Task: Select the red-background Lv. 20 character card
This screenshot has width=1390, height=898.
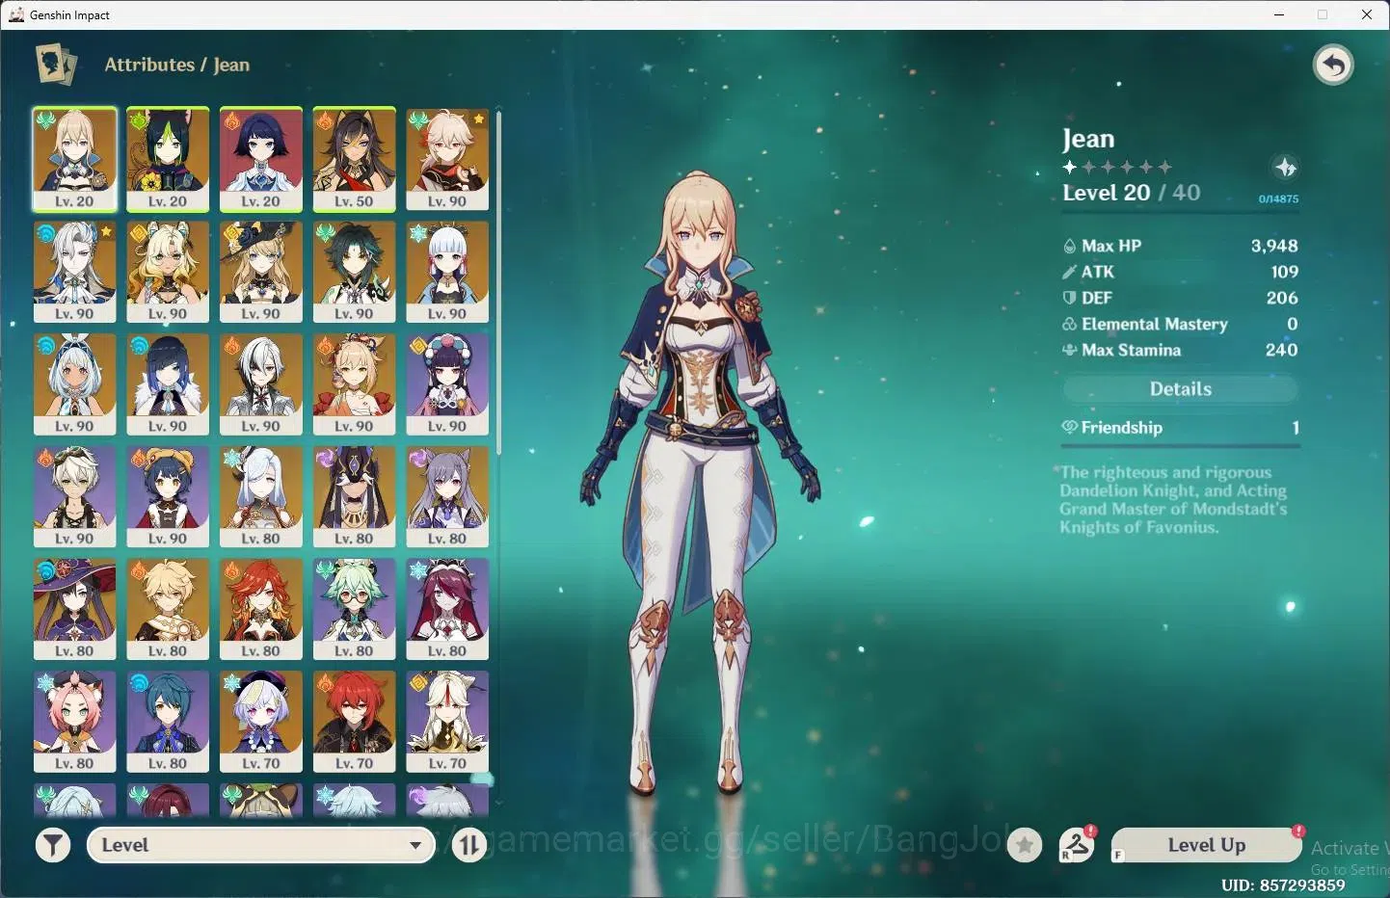Action: point(260,159)
